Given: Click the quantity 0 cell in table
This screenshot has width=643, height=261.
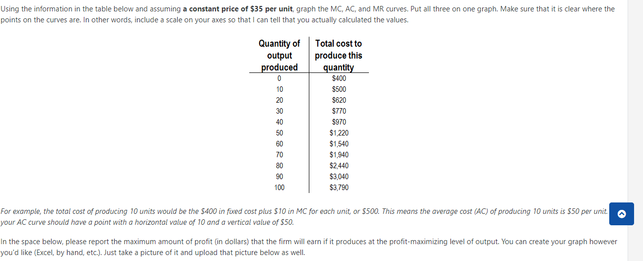Looking at the screenshot, I should click(280, 78).
